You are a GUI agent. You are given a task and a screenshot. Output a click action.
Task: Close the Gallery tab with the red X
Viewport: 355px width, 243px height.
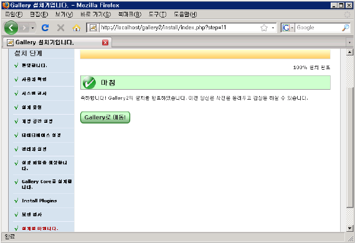[x=105, y=42]
